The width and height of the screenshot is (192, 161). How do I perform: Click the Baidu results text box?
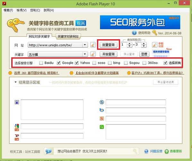click(52, 109)
